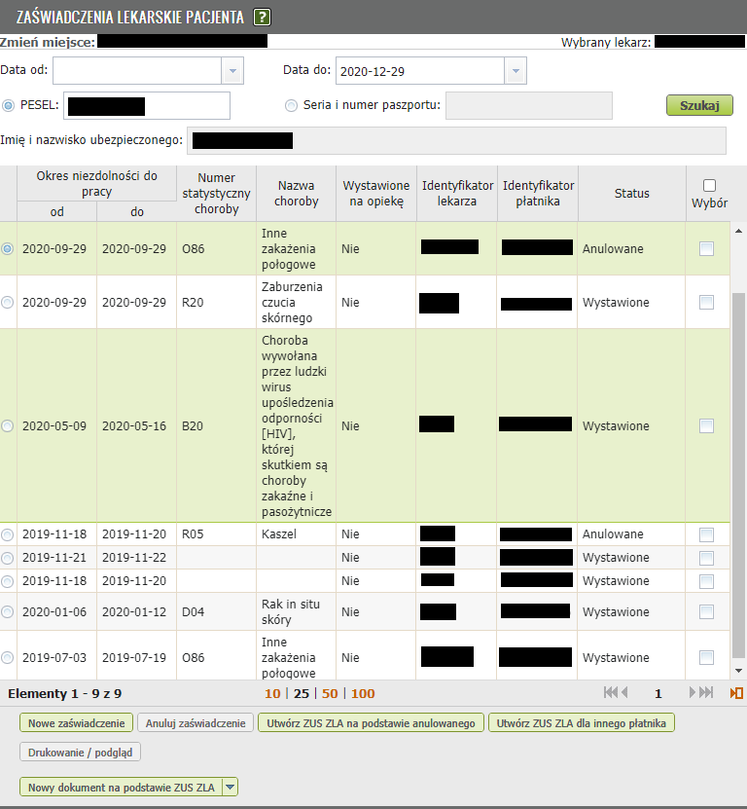Check the box for the B20 HIV row
This screenshot has width=747, height=809.
point(706,425)
